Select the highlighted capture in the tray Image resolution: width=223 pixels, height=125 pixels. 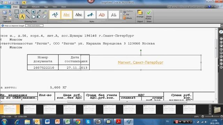[x=10, y=109]
